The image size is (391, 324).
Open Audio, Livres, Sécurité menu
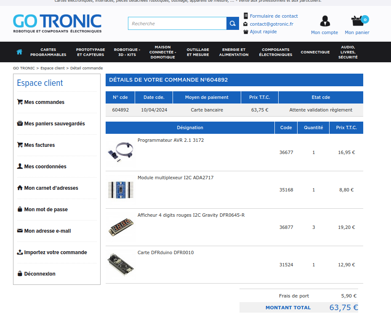pos(348,52)
